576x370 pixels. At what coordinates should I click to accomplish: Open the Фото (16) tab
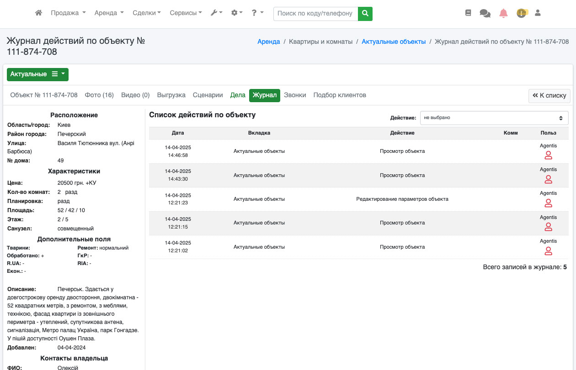point(99,95)
